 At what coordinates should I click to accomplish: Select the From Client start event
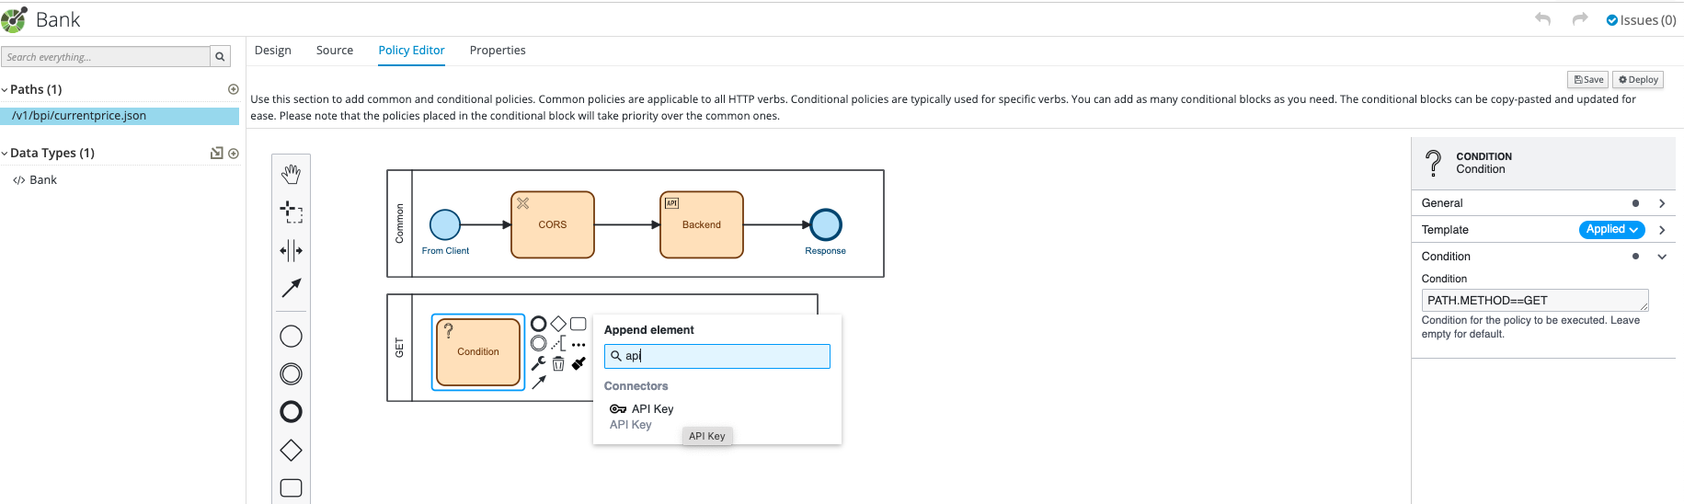(x=445, y=224)
